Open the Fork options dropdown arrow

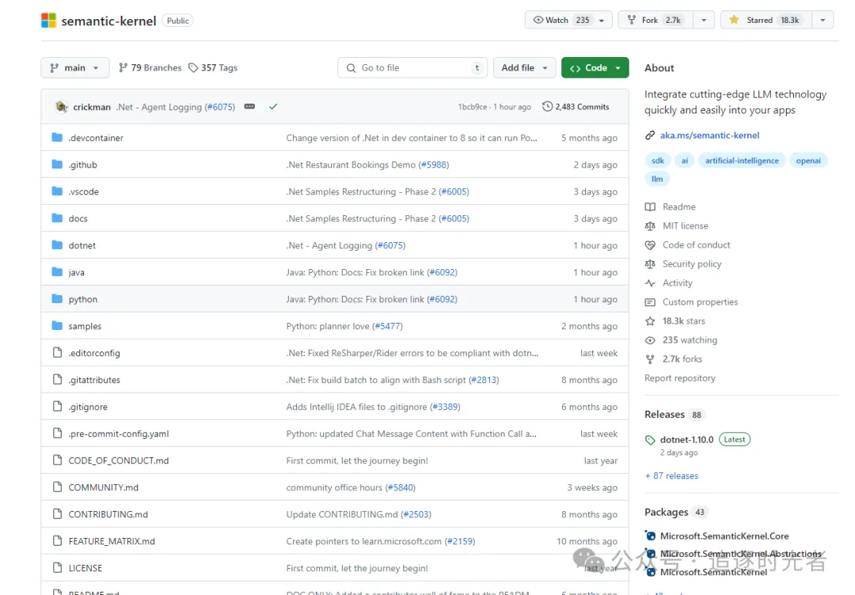click(704, 20)
